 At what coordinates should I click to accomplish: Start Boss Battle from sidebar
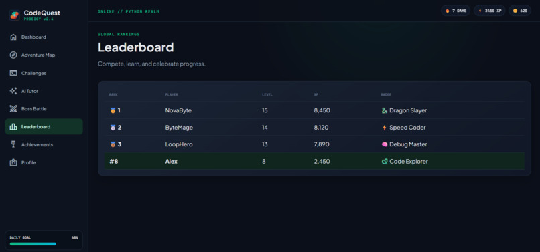click(x=44, y=109)
